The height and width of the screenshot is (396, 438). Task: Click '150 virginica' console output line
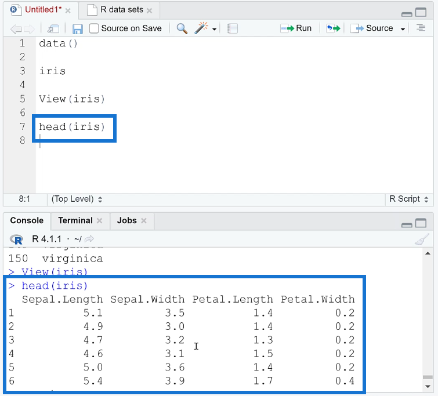tap(56, 259)
